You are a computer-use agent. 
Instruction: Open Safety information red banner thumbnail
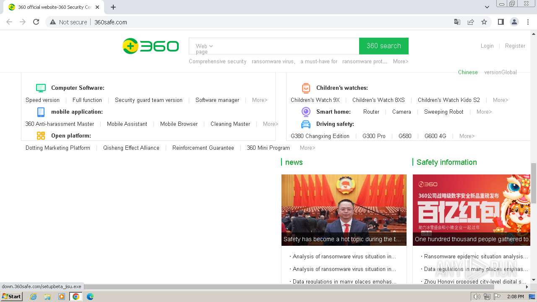(472, 210)
